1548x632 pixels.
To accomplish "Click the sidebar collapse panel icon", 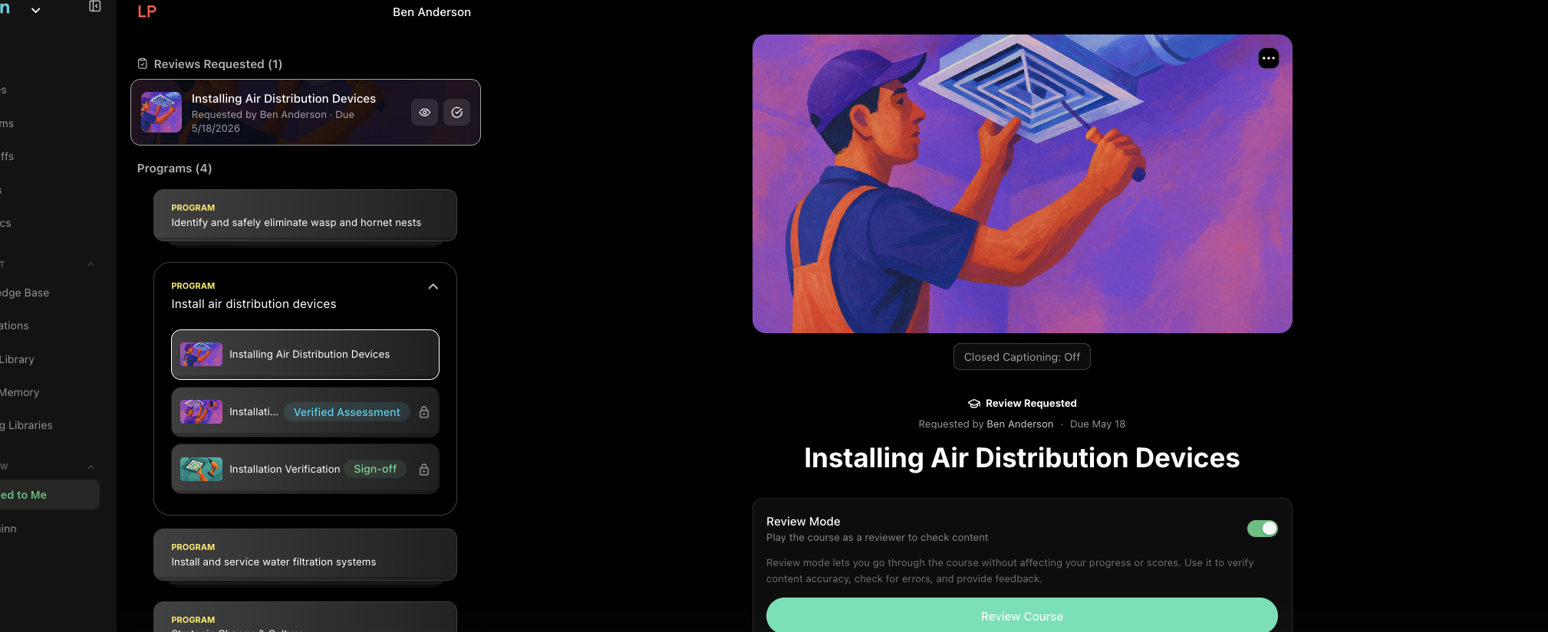I will [x=95, y=6].
